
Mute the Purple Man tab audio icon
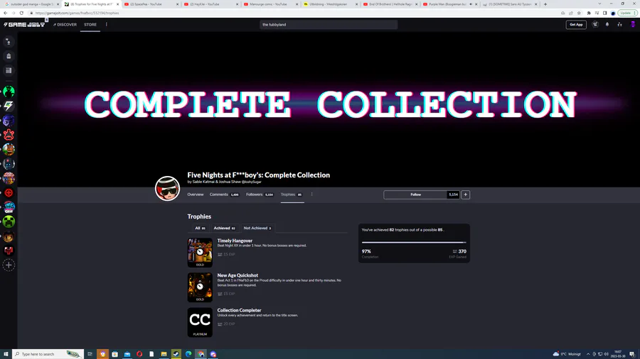[471, 4]
